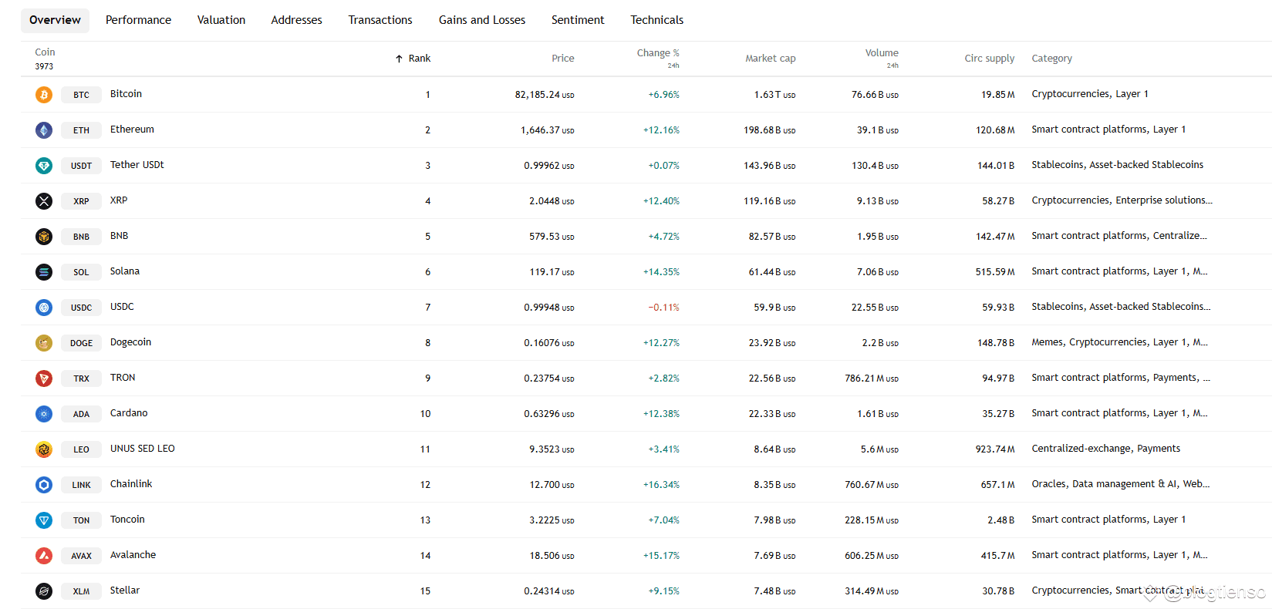Click Chainlink change value +16.34%
Viewport: 1272px width, 609px height.
[x=661, y=485]
